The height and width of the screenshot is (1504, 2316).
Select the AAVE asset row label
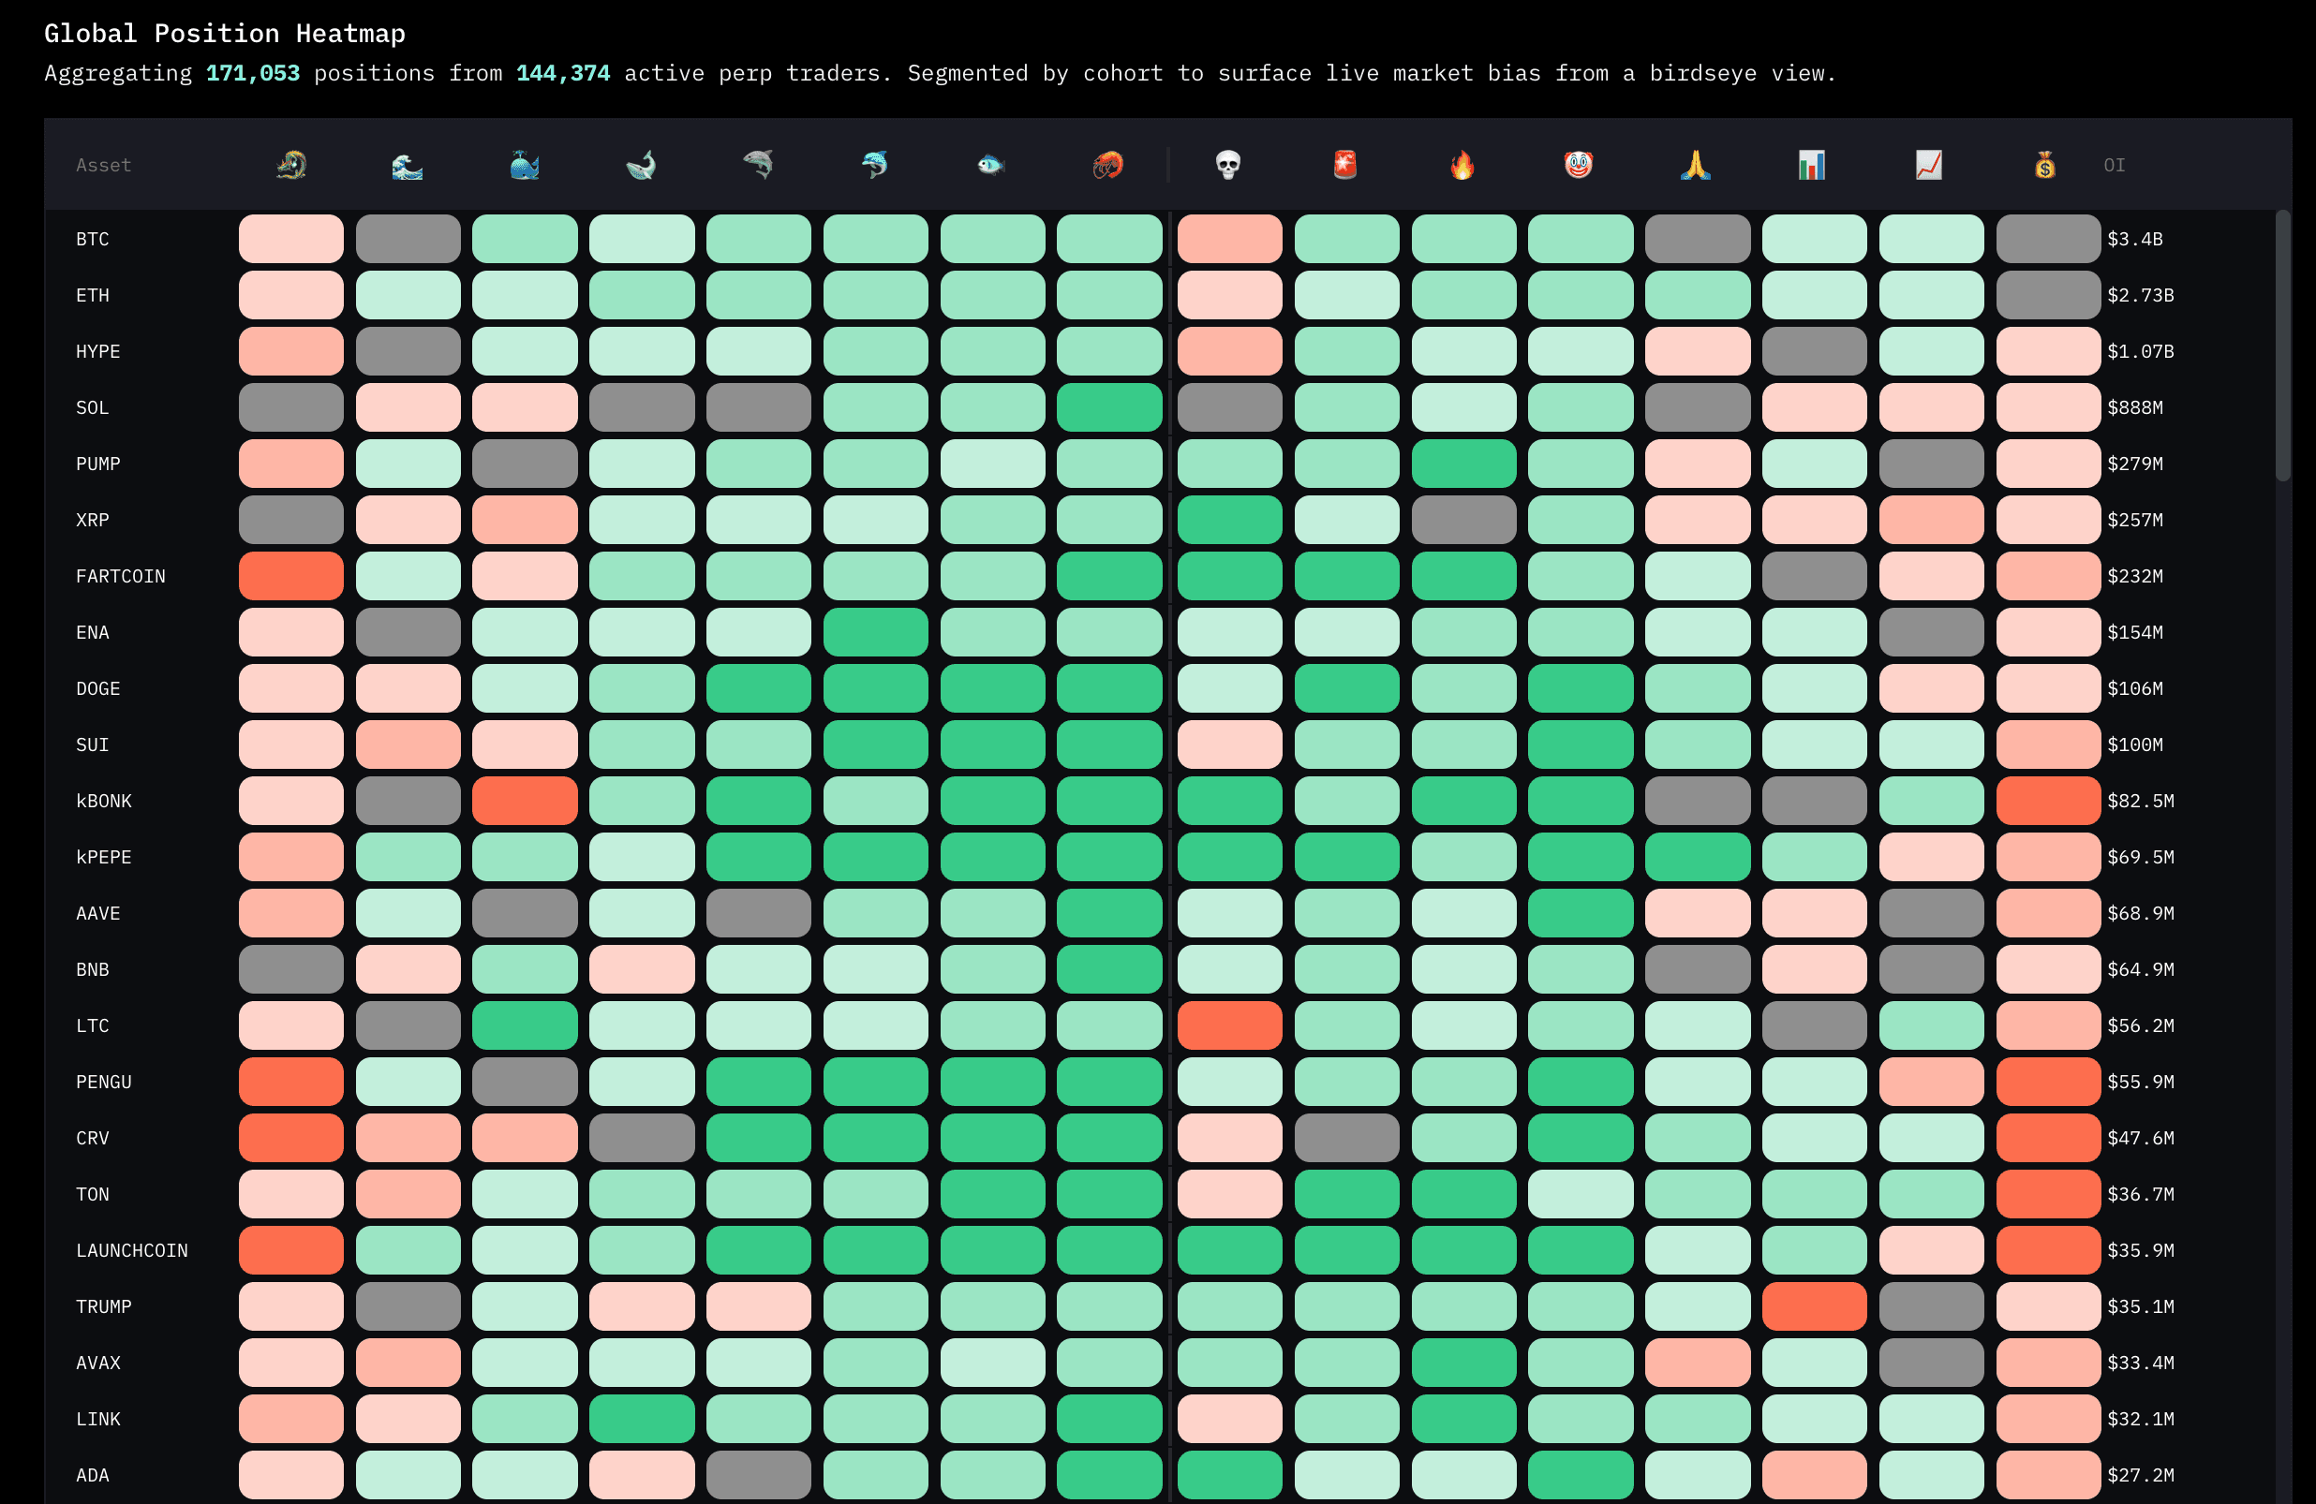click(98, 913)
